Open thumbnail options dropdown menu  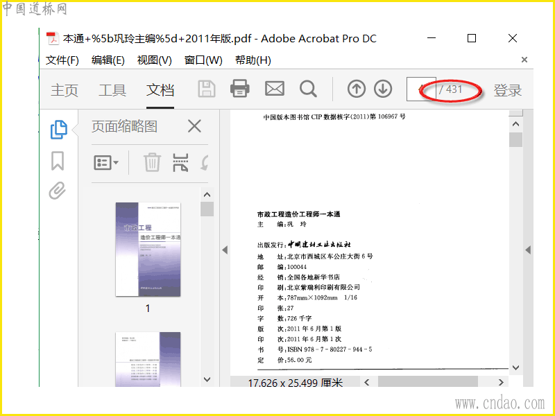(106, 163)
